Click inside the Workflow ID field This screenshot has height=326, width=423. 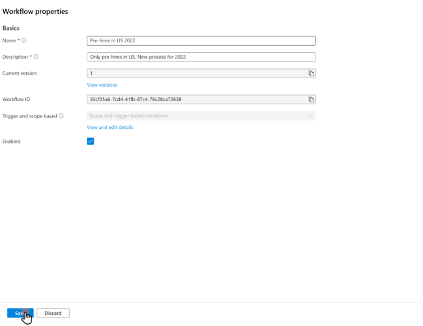pos(196,100)
